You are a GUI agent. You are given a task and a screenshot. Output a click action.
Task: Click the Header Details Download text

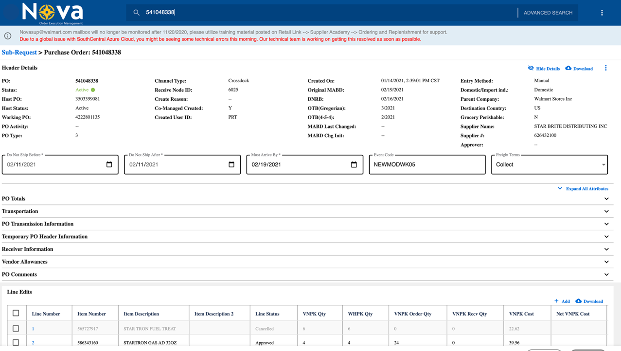583,69
